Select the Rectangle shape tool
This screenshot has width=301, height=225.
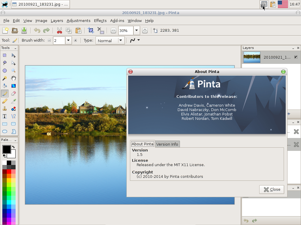[5, 124]
